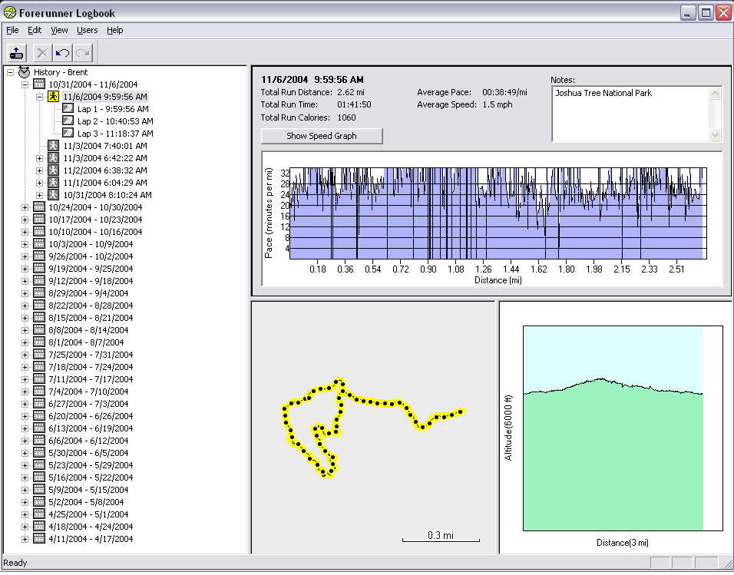This screenshot has height=575, width=734.
Task: Click the pace graph plot area
Action: pos(498,213)
